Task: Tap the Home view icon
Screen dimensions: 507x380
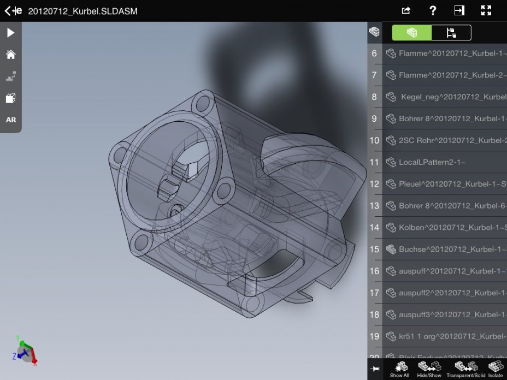Action: (x=10, y=55)
